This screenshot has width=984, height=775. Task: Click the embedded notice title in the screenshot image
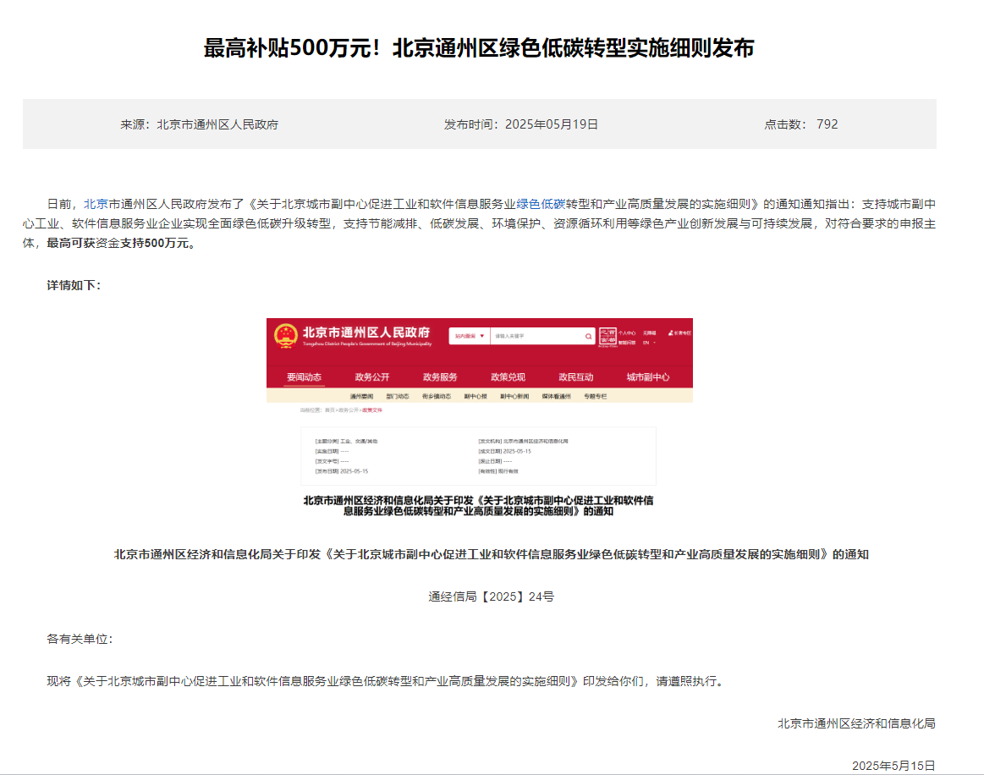[478, 506]
